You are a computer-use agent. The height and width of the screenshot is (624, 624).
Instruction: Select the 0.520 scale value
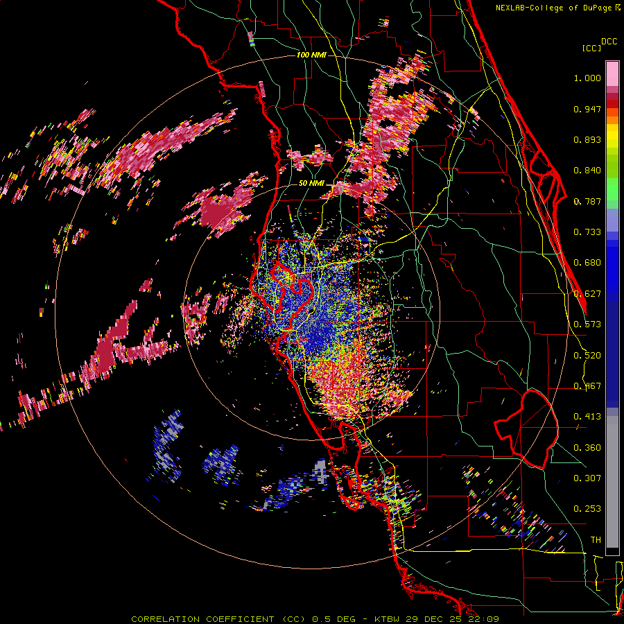(587, 356)
